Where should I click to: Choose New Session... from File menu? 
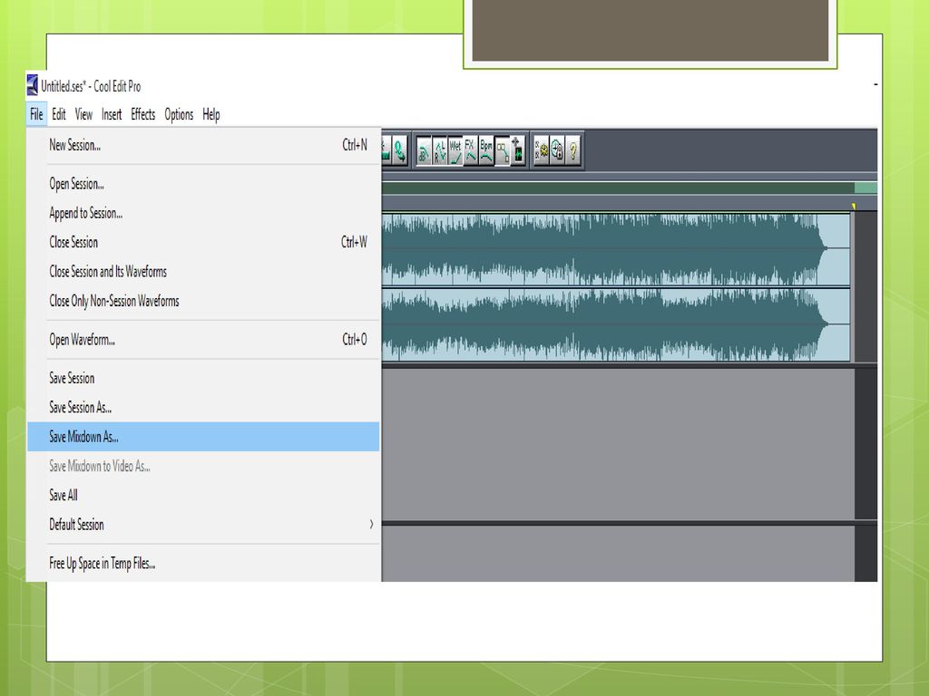(203, 145)
